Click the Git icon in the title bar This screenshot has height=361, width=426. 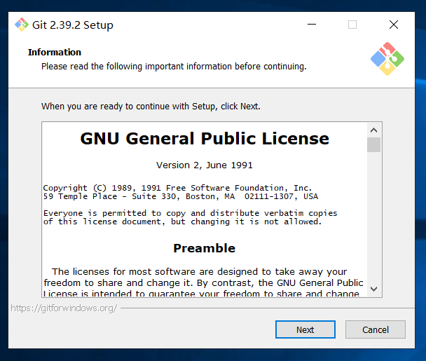(22, 25)
